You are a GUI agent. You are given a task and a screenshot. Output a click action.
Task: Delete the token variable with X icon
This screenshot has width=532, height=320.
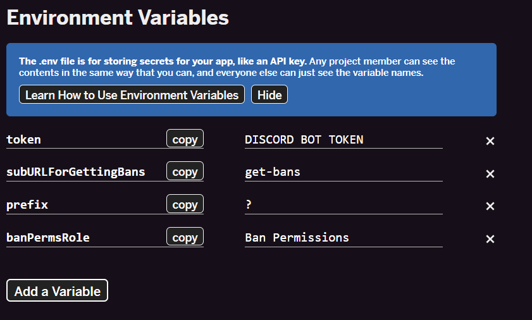490,141
